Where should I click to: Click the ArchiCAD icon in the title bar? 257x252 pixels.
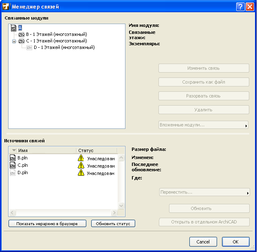[5, 7]
